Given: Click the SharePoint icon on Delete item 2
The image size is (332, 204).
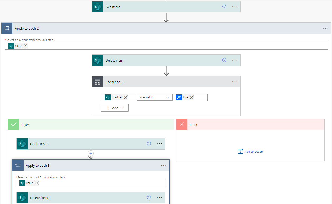Looking at the screenshot, I should point(22,198).
